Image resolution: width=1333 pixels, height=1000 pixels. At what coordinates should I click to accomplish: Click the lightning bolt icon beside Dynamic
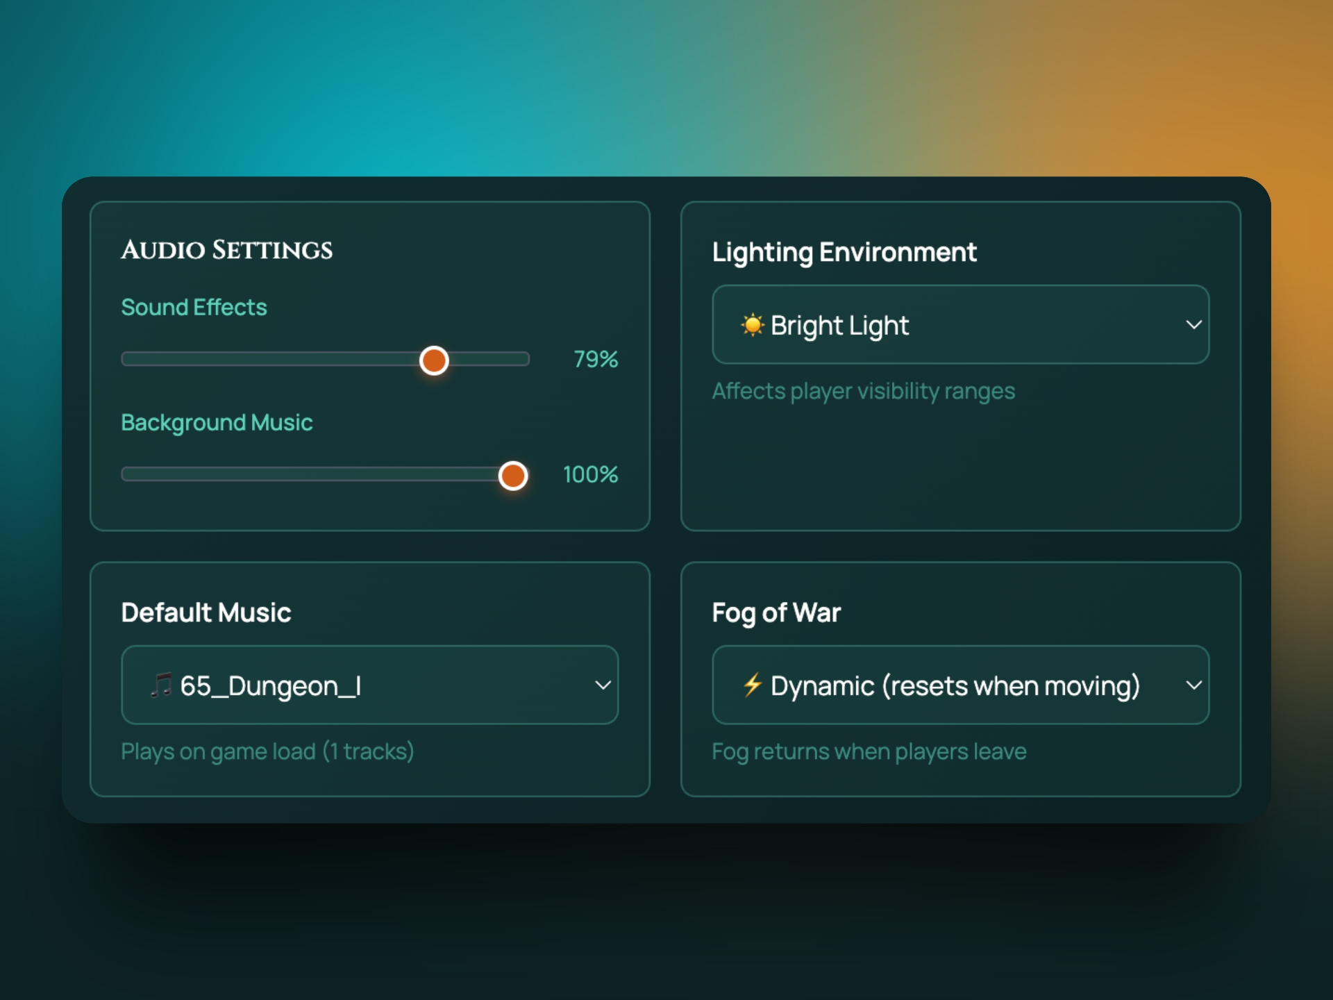click(x=753, y=685)
